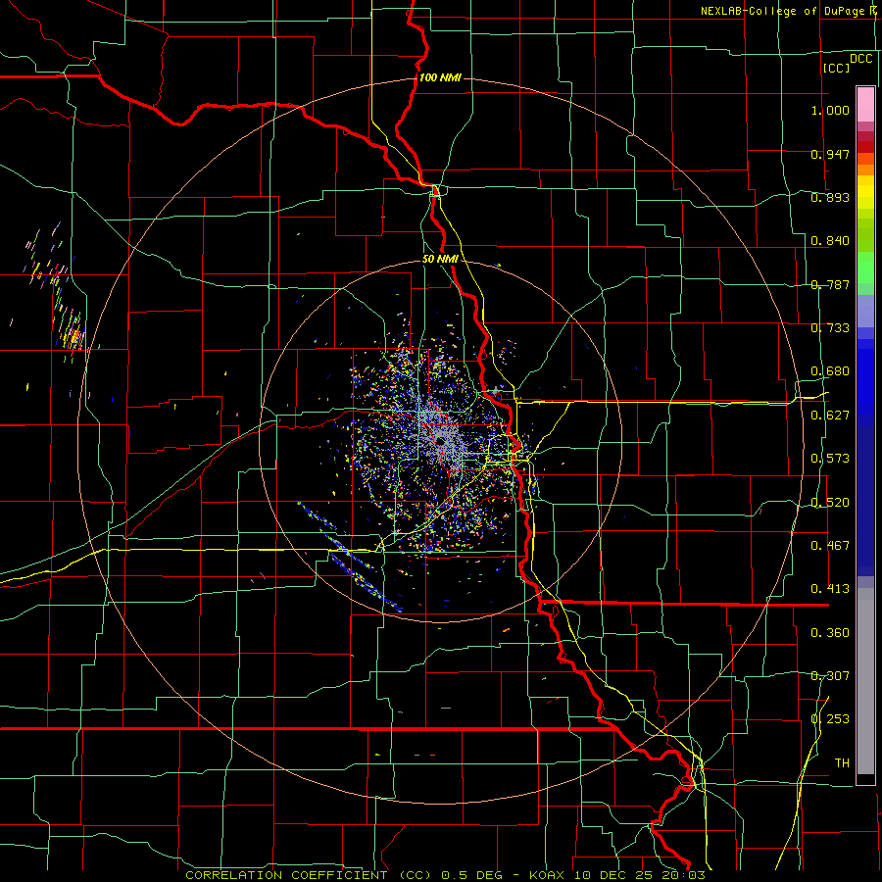Click the blue diagonal streak echo southwest of radar
The height and width of the screenshot is (882, 882).
350,557
